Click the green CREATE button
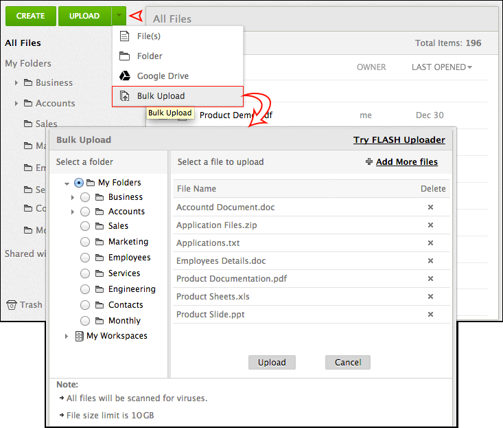 point(31,16)
